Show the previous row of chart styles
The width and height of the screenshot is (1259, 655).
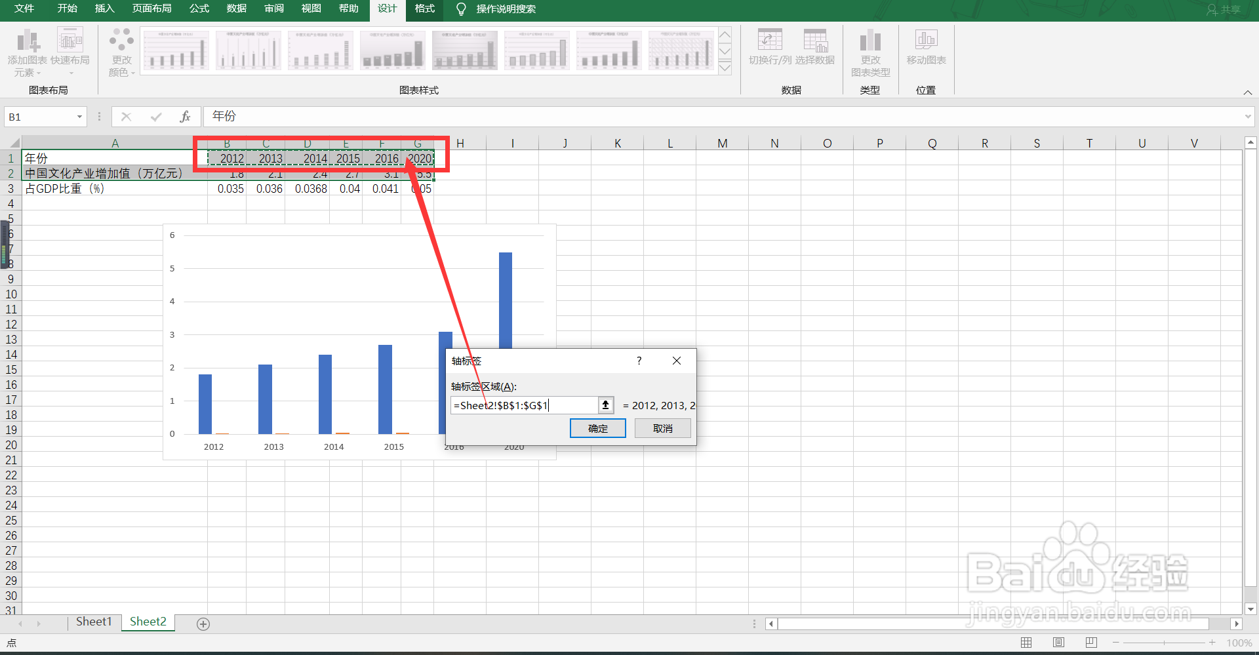[x=725, y=35]
